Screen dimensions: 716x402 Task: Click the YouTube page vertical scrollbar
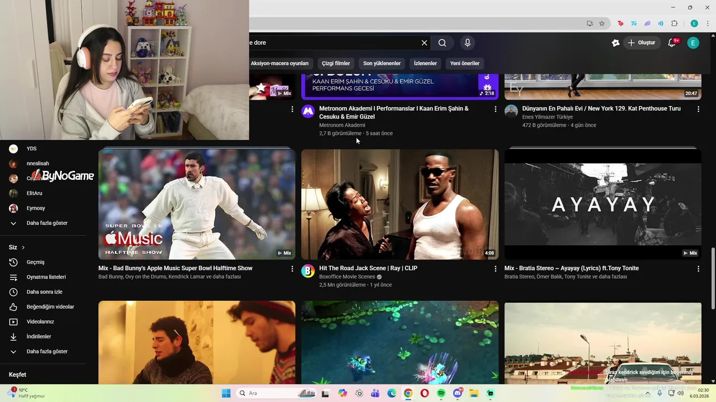[x=713, y=277]
